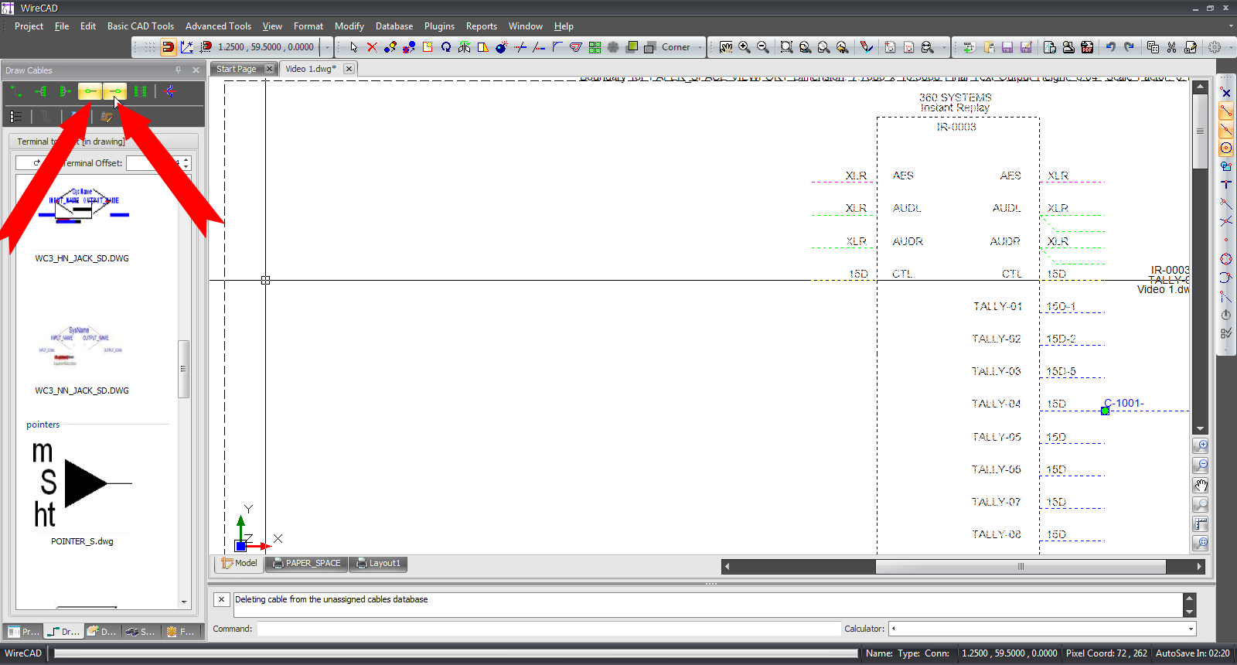Select the many-to-many cable draw tool
1237x665 pixels.
pyautogui.click(x=140, y=91)
